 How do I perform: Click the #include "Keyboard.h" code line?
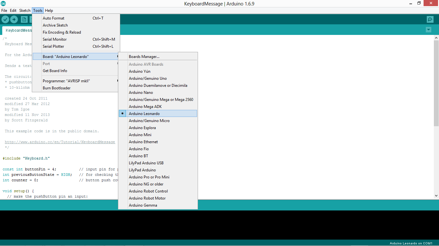tap(26, 158)
